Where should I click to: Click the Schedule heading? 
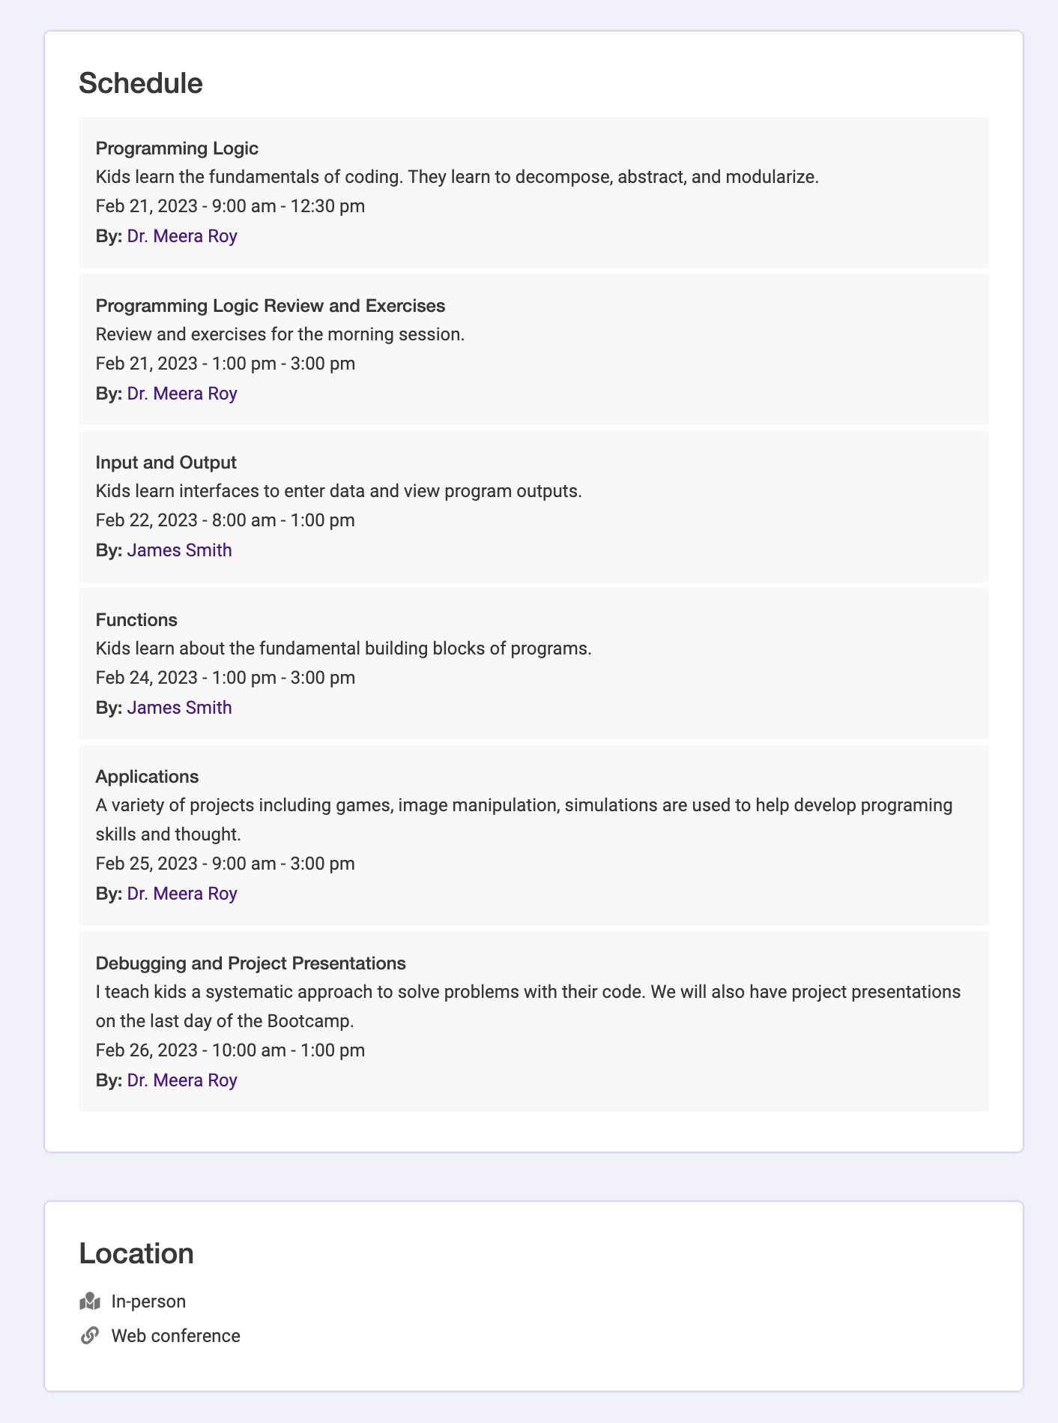point(140,82)
